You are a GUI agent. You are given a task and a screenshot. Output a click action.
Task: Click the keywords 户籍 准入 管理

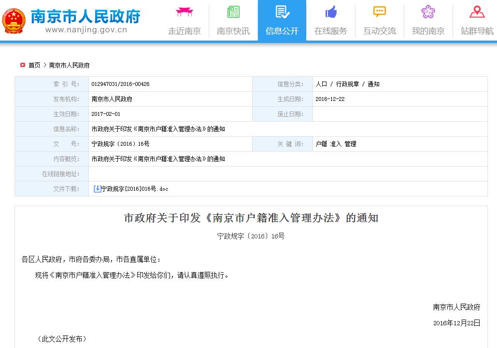336,144
